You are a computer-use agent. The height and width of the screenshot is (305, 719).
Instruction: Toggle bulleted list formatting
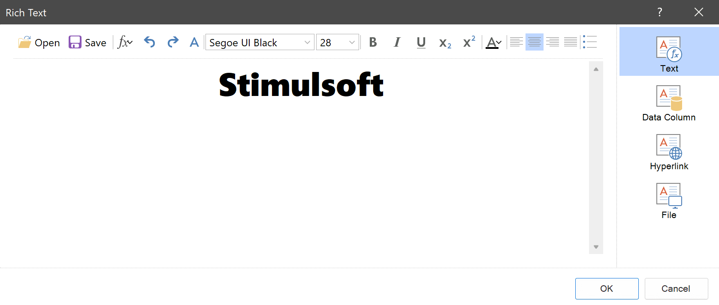click(x=590, y=42)
